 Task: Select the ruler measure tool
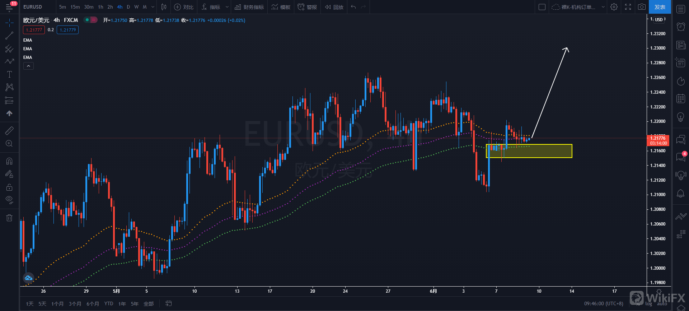(x=9, y=130)
